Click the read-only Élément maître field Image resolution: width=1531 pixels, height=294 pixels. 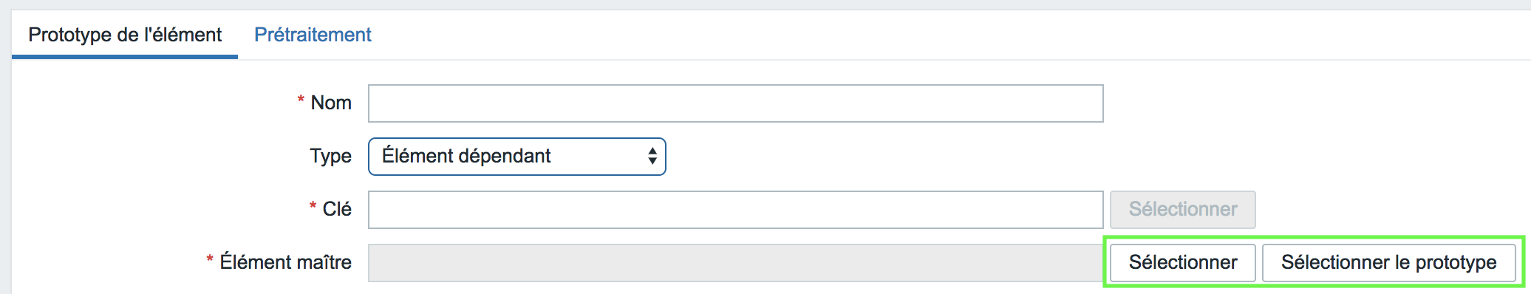click(x=736, y=263)
